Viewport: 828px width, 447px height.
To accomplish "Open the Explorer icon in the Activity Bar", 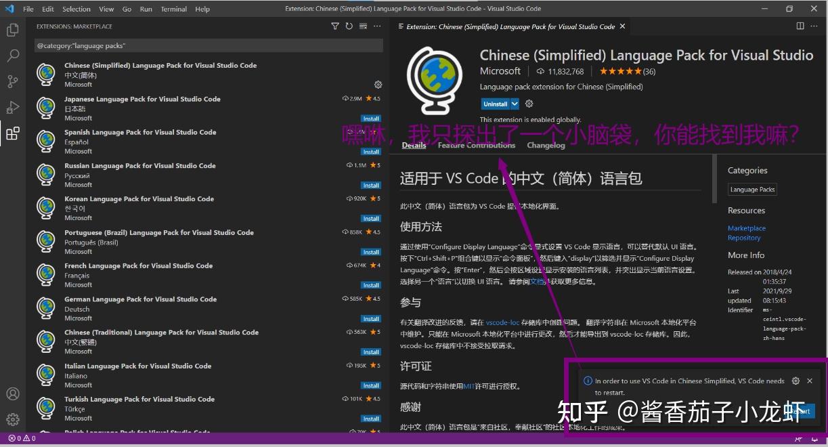I will (12, 30).
